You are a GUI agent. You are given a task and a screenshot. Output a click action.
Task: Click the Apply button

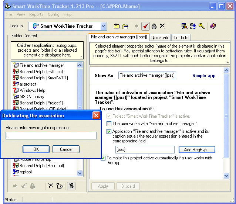click(x=103, y=186)
